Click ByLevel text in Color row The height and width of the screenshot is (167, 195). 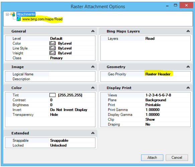point(65,43)
